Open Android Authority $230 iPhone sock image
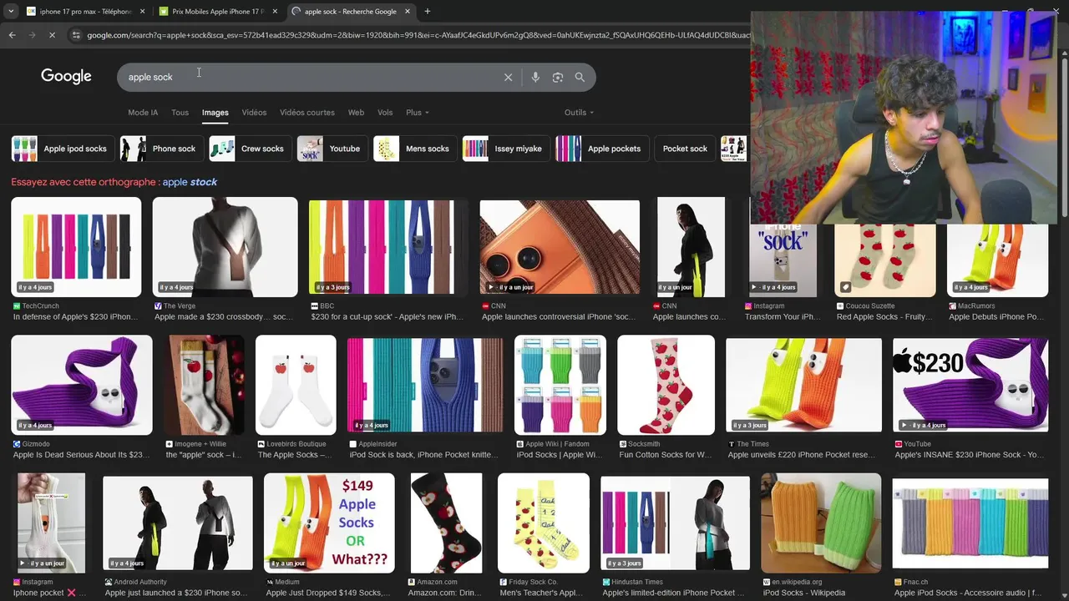The width and height of the screenshot is (1069, 601). pos(177,523)
